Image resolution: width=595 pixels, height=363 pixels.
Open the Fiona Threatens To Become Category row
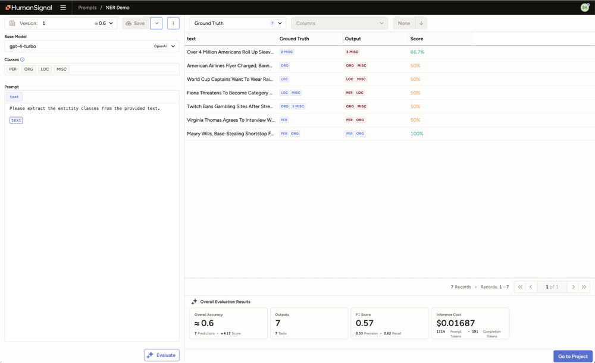390,93
